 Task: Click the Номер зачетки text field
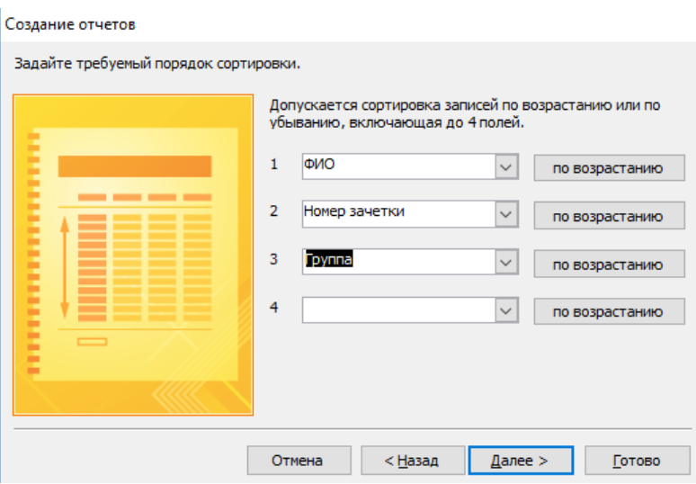397,215
